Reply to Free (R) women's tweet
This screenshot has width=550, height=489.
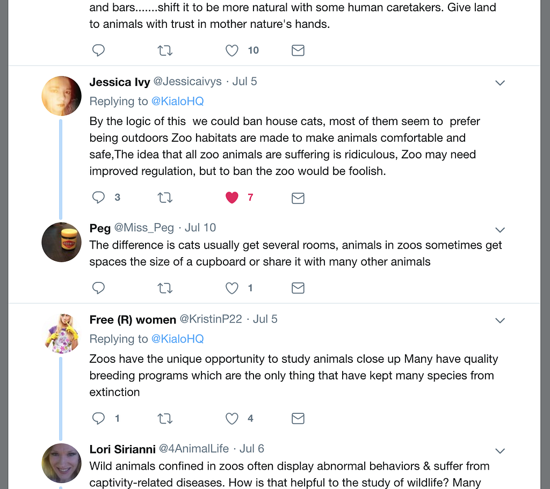(98, 418)
